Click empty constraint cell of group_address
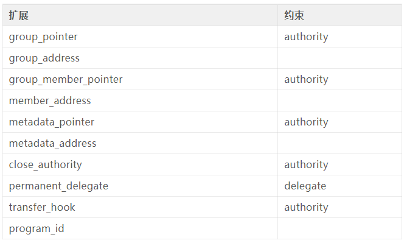 pyautogui.click(x=339, y=58)
